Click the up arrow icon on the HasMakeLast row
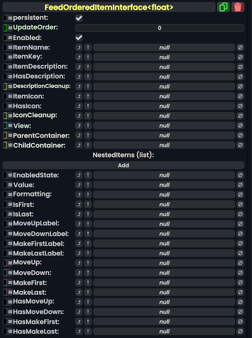The width and height of the screenshot is (252, 338). tap(87, 331)
